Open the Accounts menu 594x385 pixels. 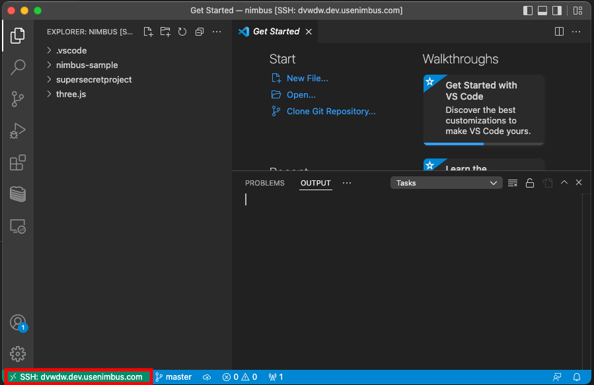click(x=18, y=323)
